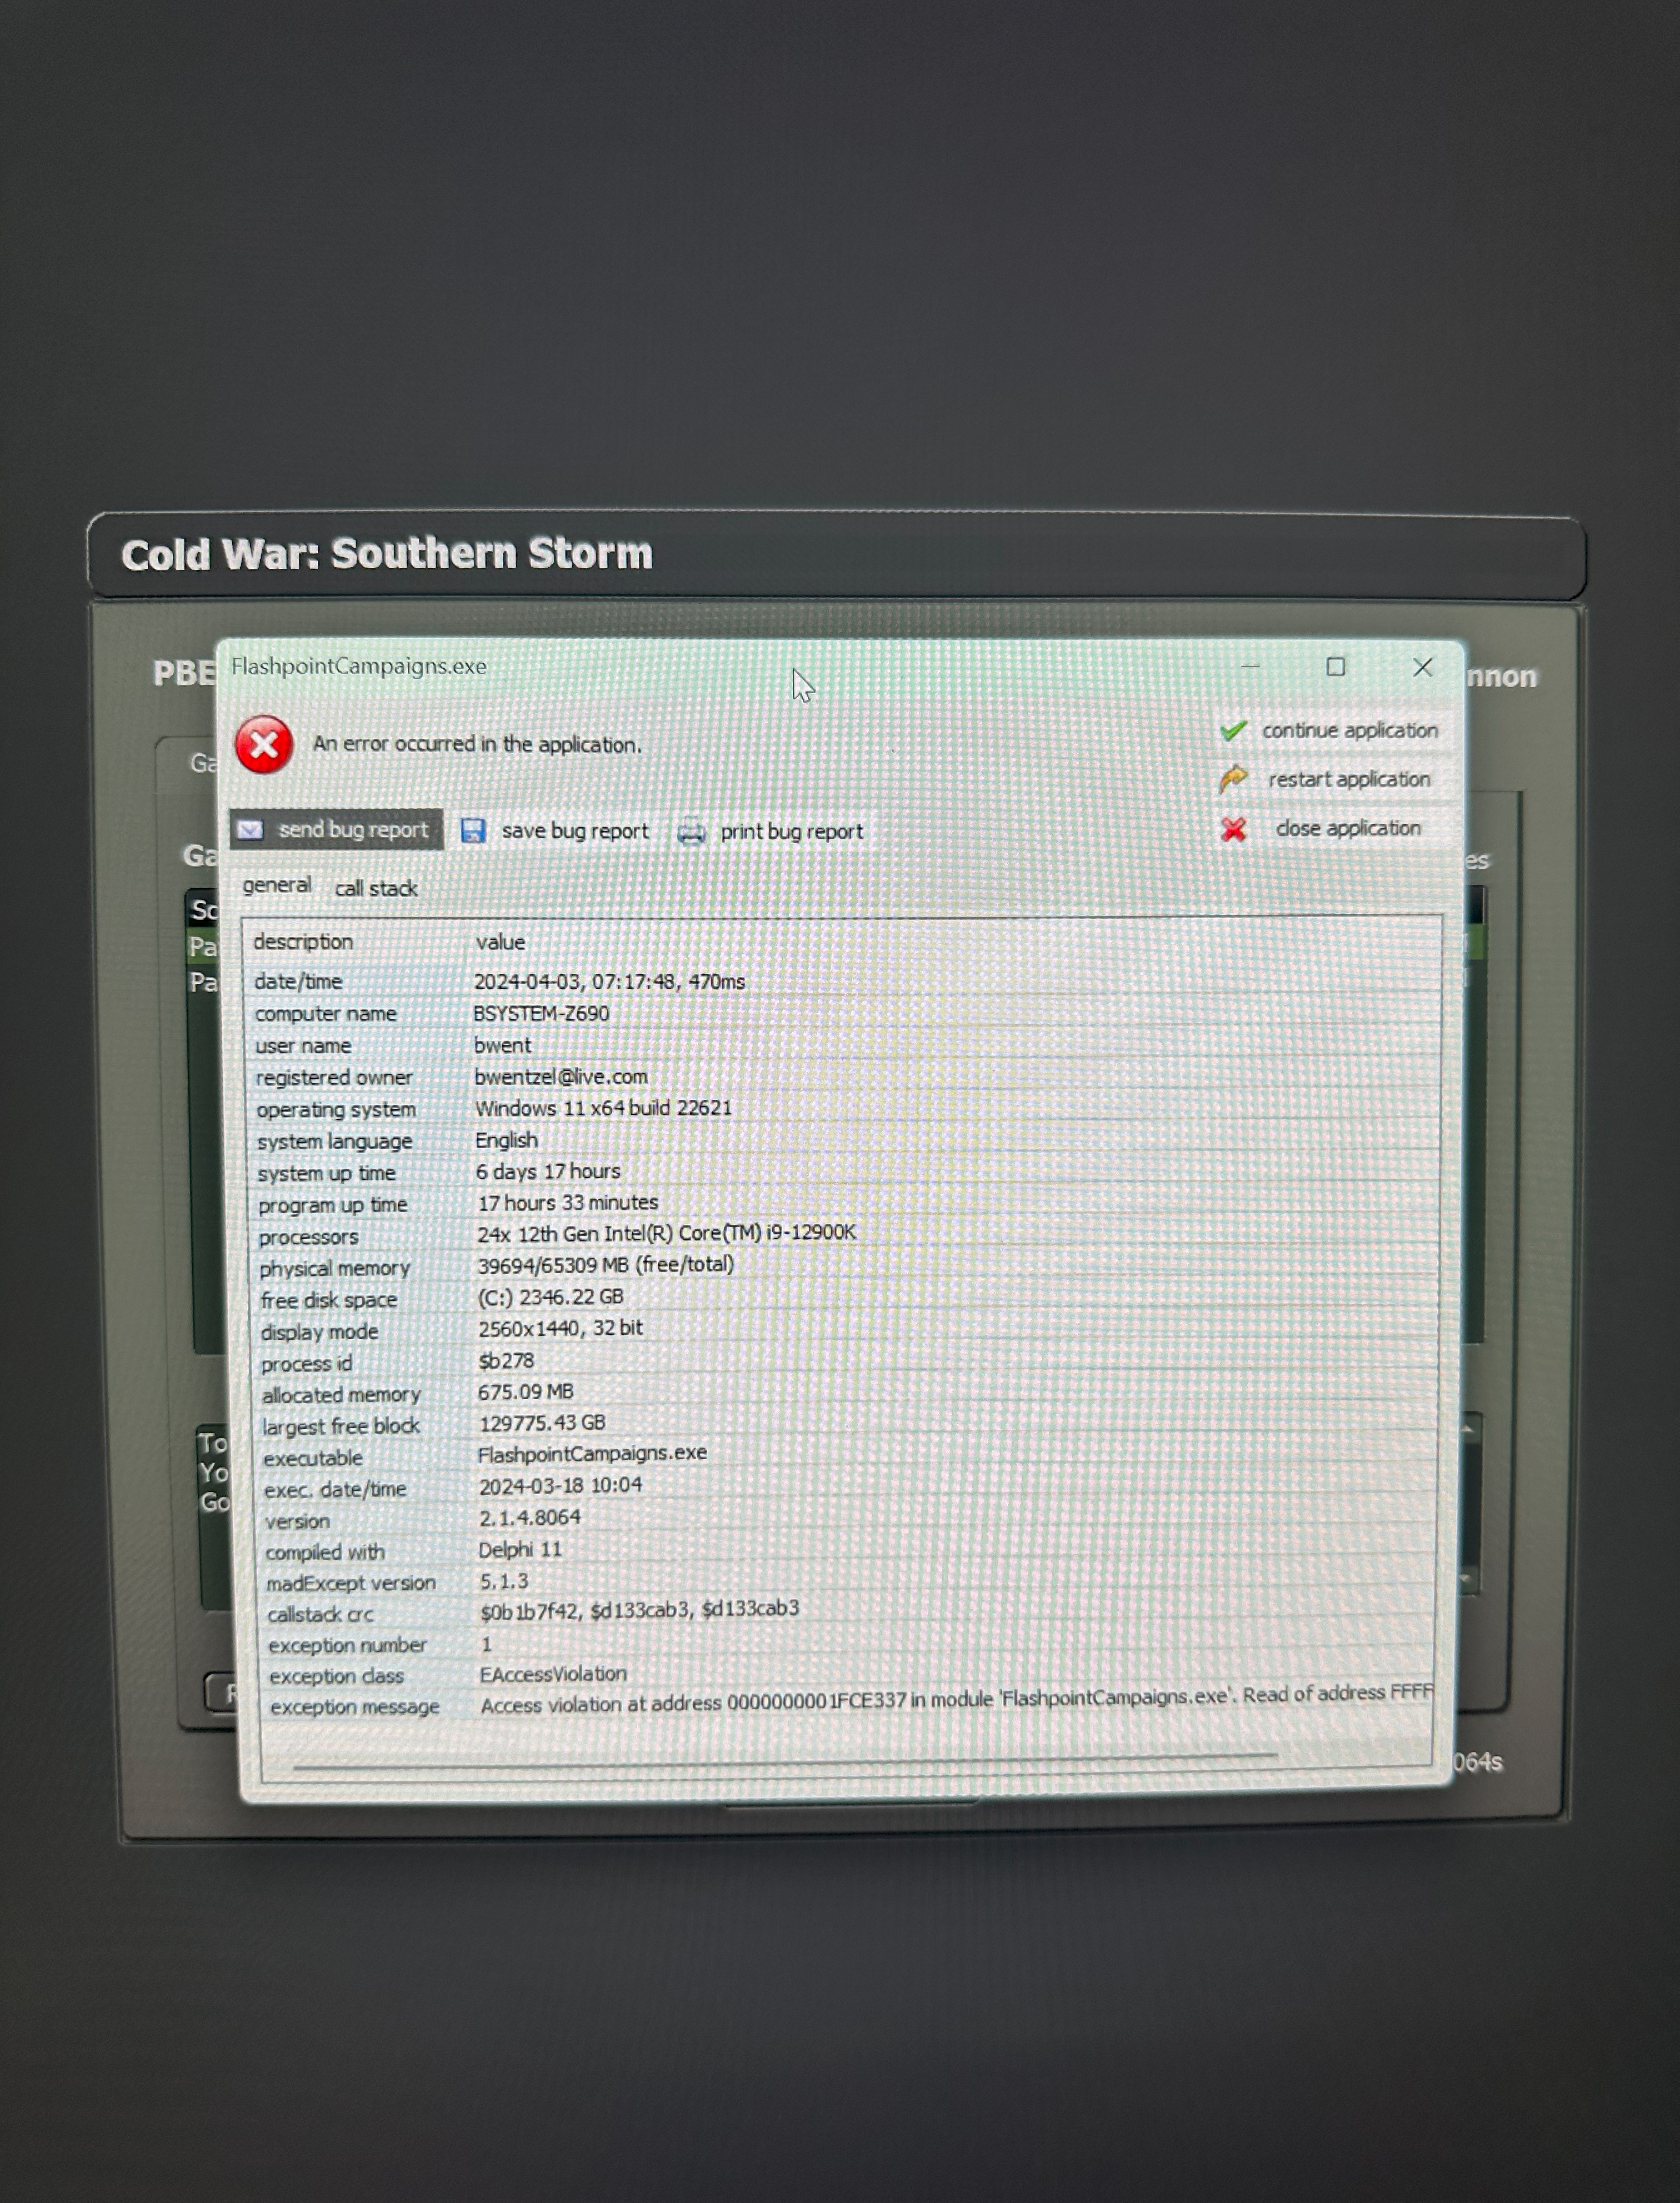Print the bug report

771,832
